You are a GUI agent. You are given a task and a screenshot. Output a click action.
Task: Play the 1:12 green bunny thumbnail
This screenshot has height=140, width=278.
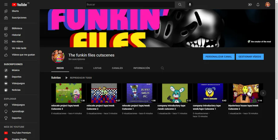tap(175, 93)
